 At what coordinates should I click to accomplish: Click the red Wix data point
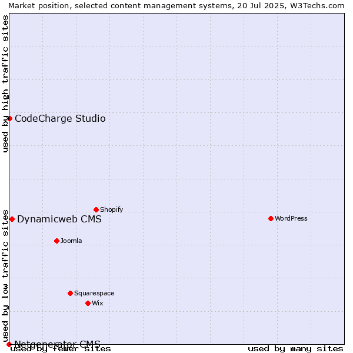click(88, 304)
